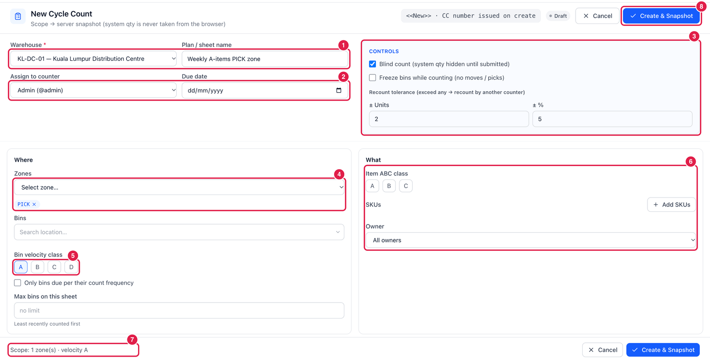Open the Warehouse dropdown

click(94, 59)
